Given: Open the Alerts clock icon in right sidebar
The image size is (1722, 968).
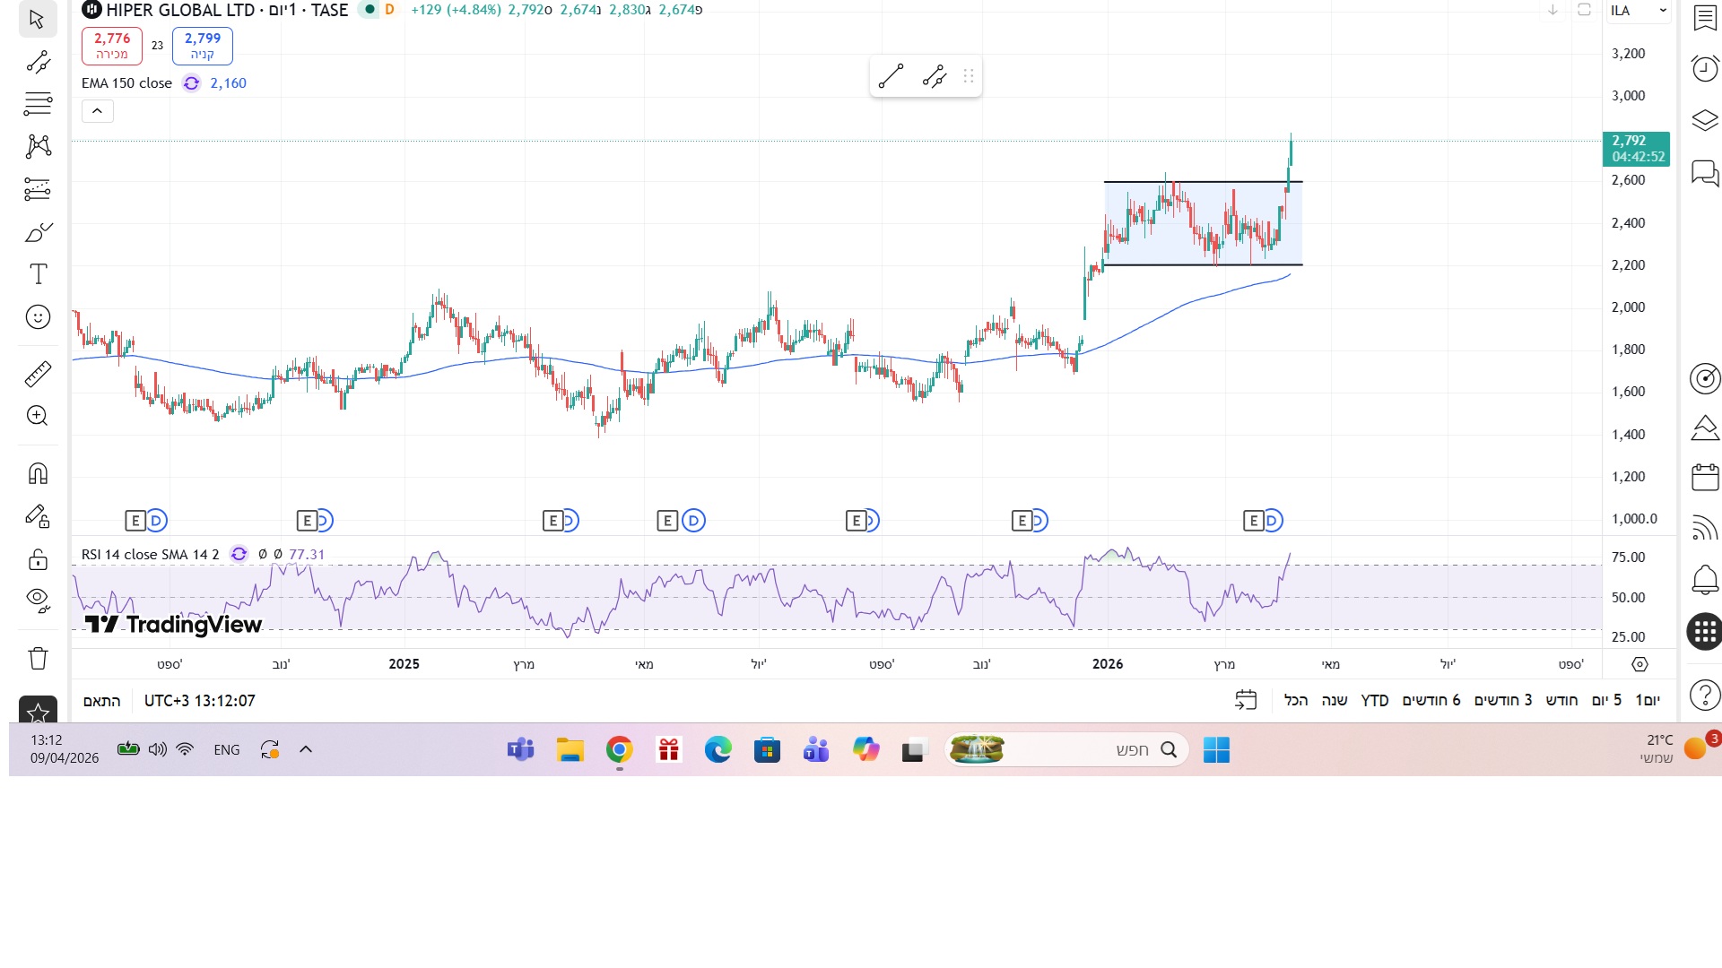Looking at the screenshot, I should (1704, 68).
